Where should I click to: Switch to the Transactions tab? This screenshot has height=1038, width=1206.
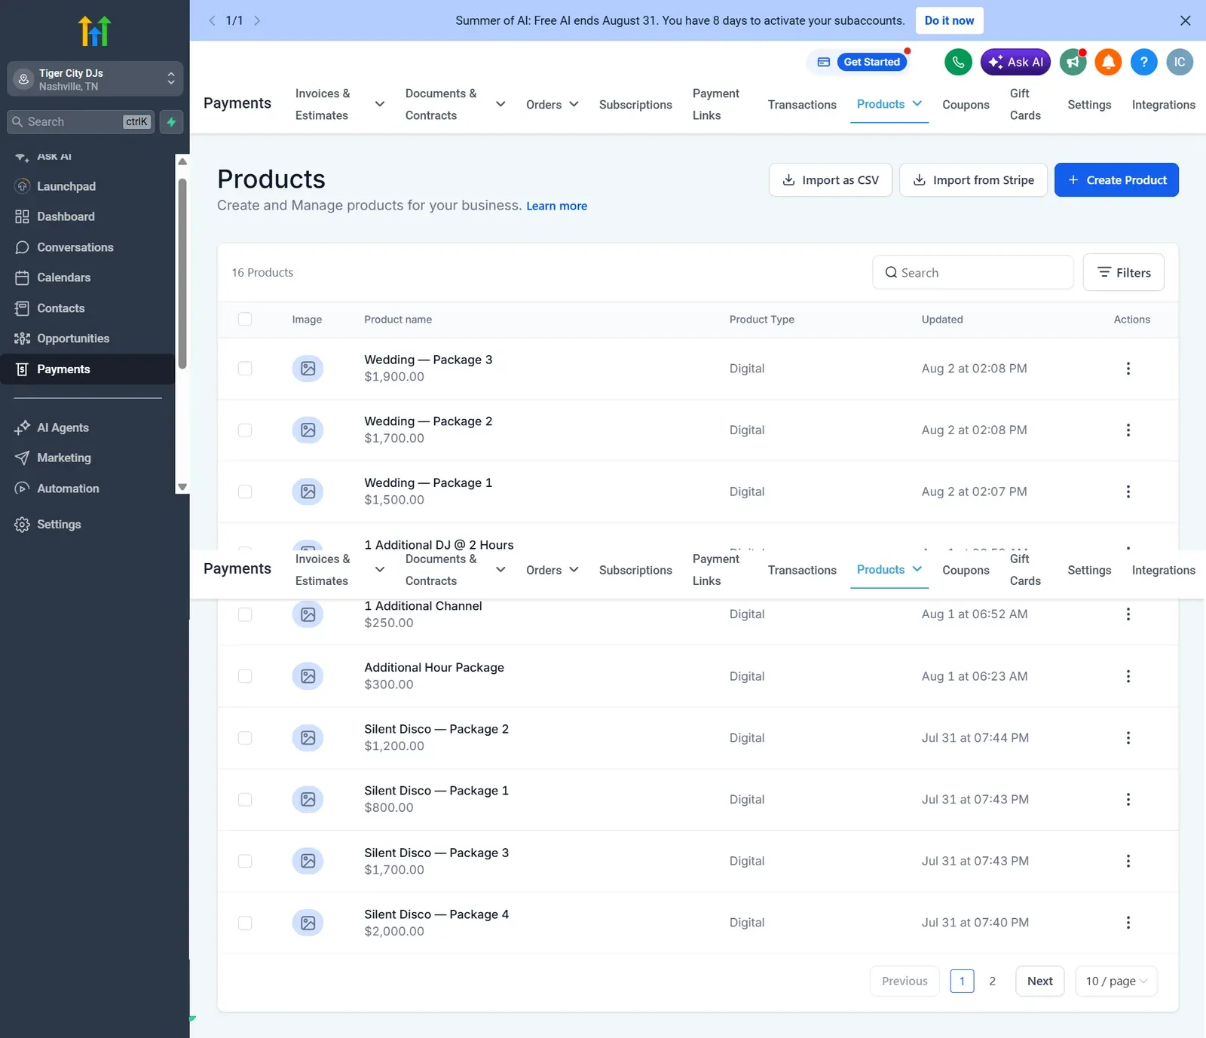802,105
